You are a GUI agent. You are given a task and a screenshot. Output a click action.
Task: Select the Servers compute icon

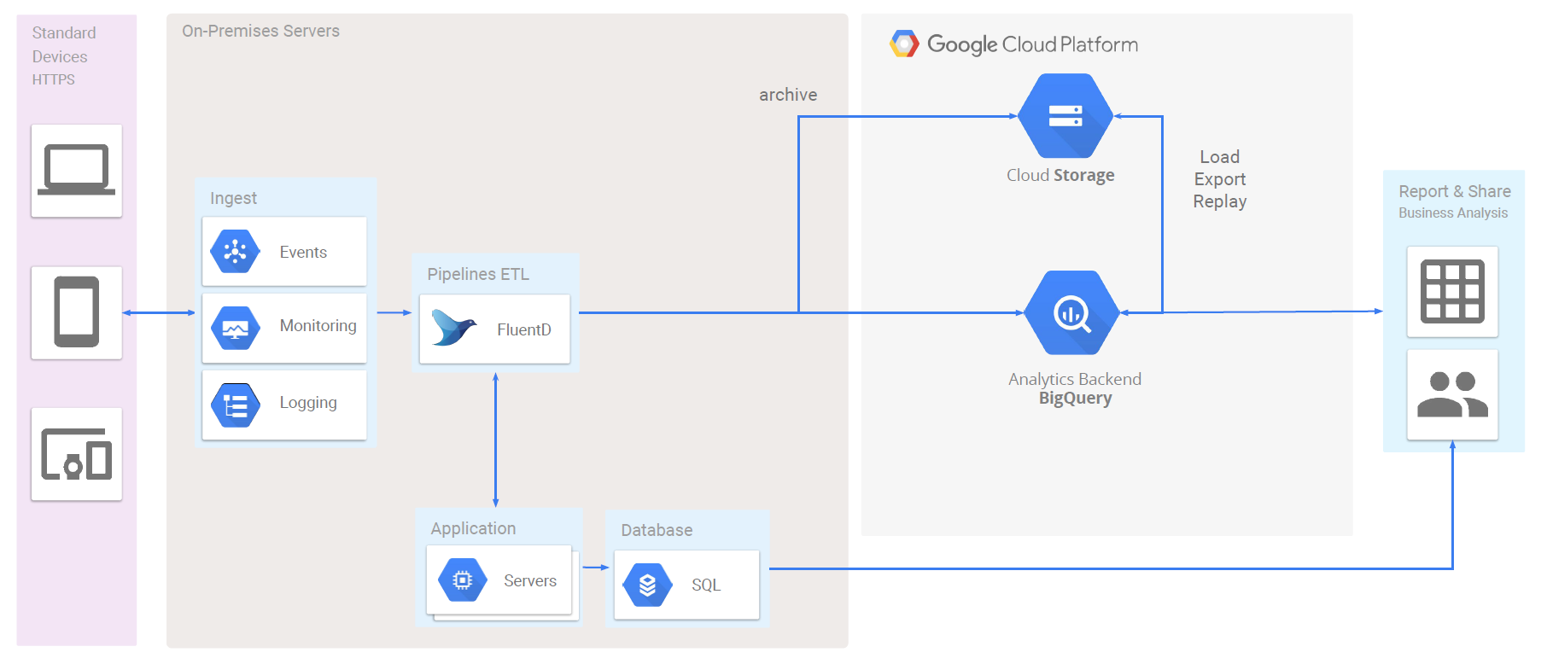tap(462, 580)
